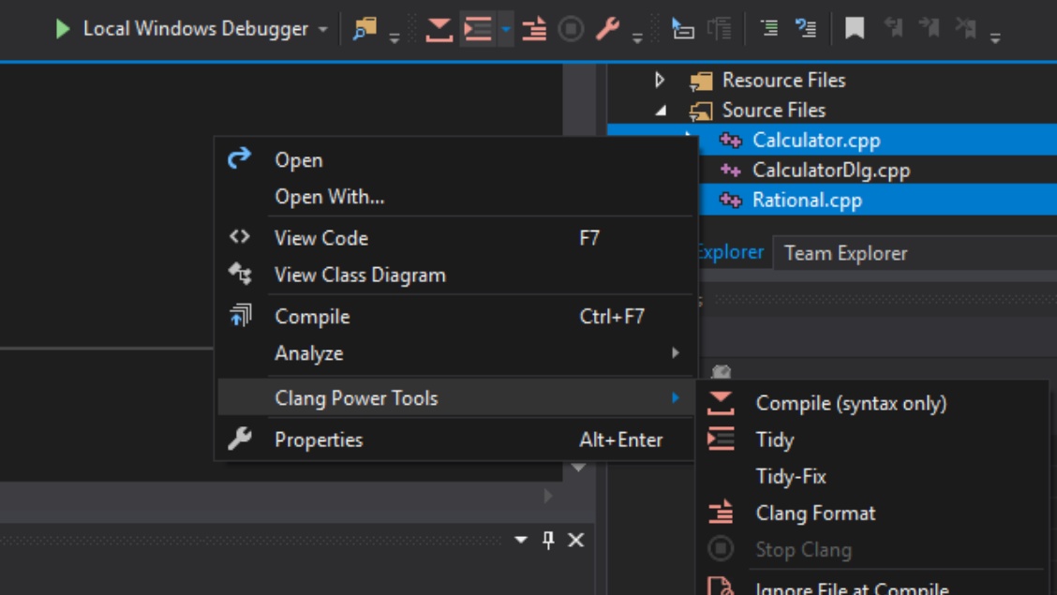Select CalculatorDlg.cpp in Solution Explorer
This screenshot has width=1057, height=595.
830,170
